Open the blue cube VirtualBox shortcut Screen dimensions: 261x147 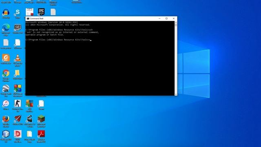coord(6,134)
